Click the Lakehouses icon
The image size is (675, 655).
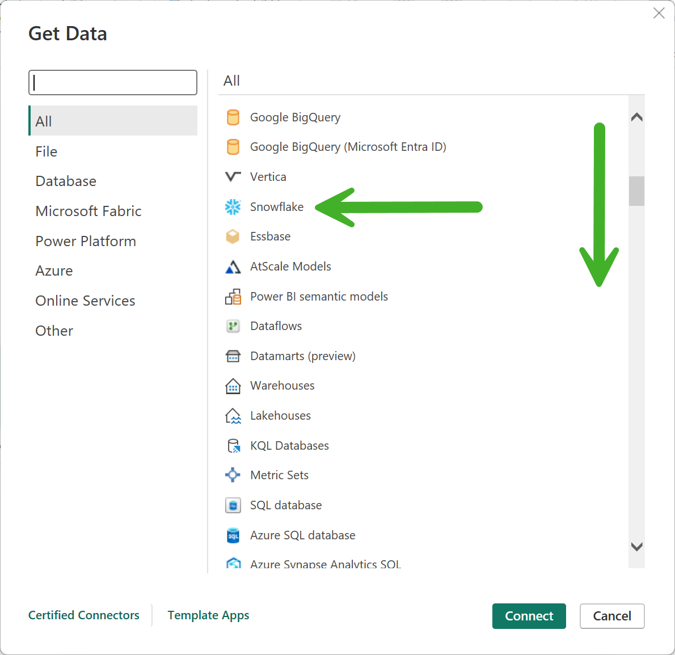click(233, 416)
